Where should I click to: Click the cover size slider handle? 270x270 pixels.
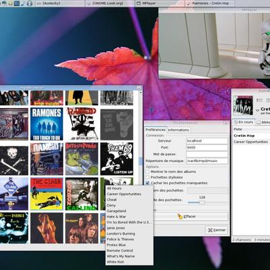click(202, 202)
